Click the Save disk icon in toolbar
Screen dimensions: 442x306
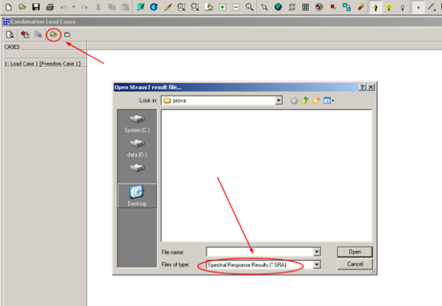[x=36, y=7]
